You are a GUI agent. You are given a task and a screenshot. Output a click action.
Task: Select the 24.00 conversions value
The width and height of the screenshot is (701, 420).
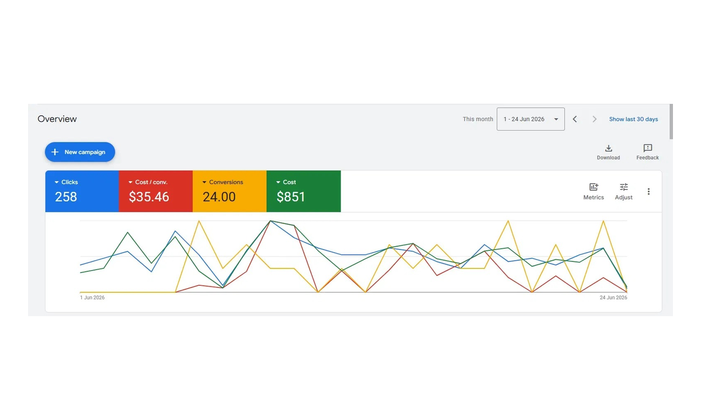tap(219, 197)
